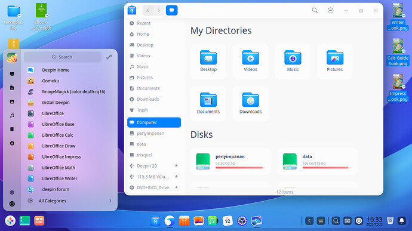This screenshot has height=231, width=412.
Task: Click the Computer location button in toolbar
Action: click(172, 10)
